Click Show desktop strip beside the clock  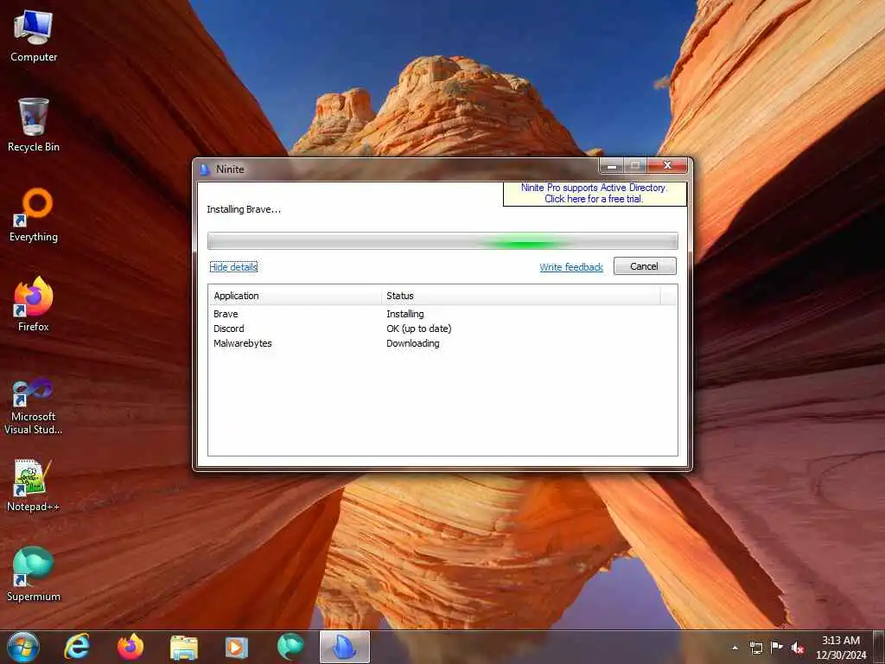879,647
